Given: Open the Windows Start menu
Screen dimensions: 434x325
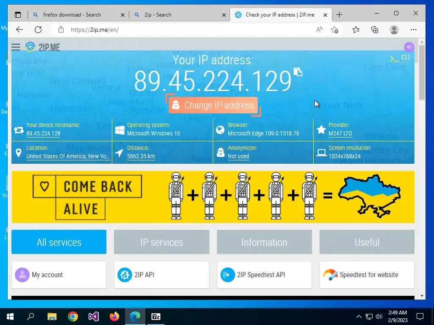Looking at the screenshot, I should (x=10, y=317).
